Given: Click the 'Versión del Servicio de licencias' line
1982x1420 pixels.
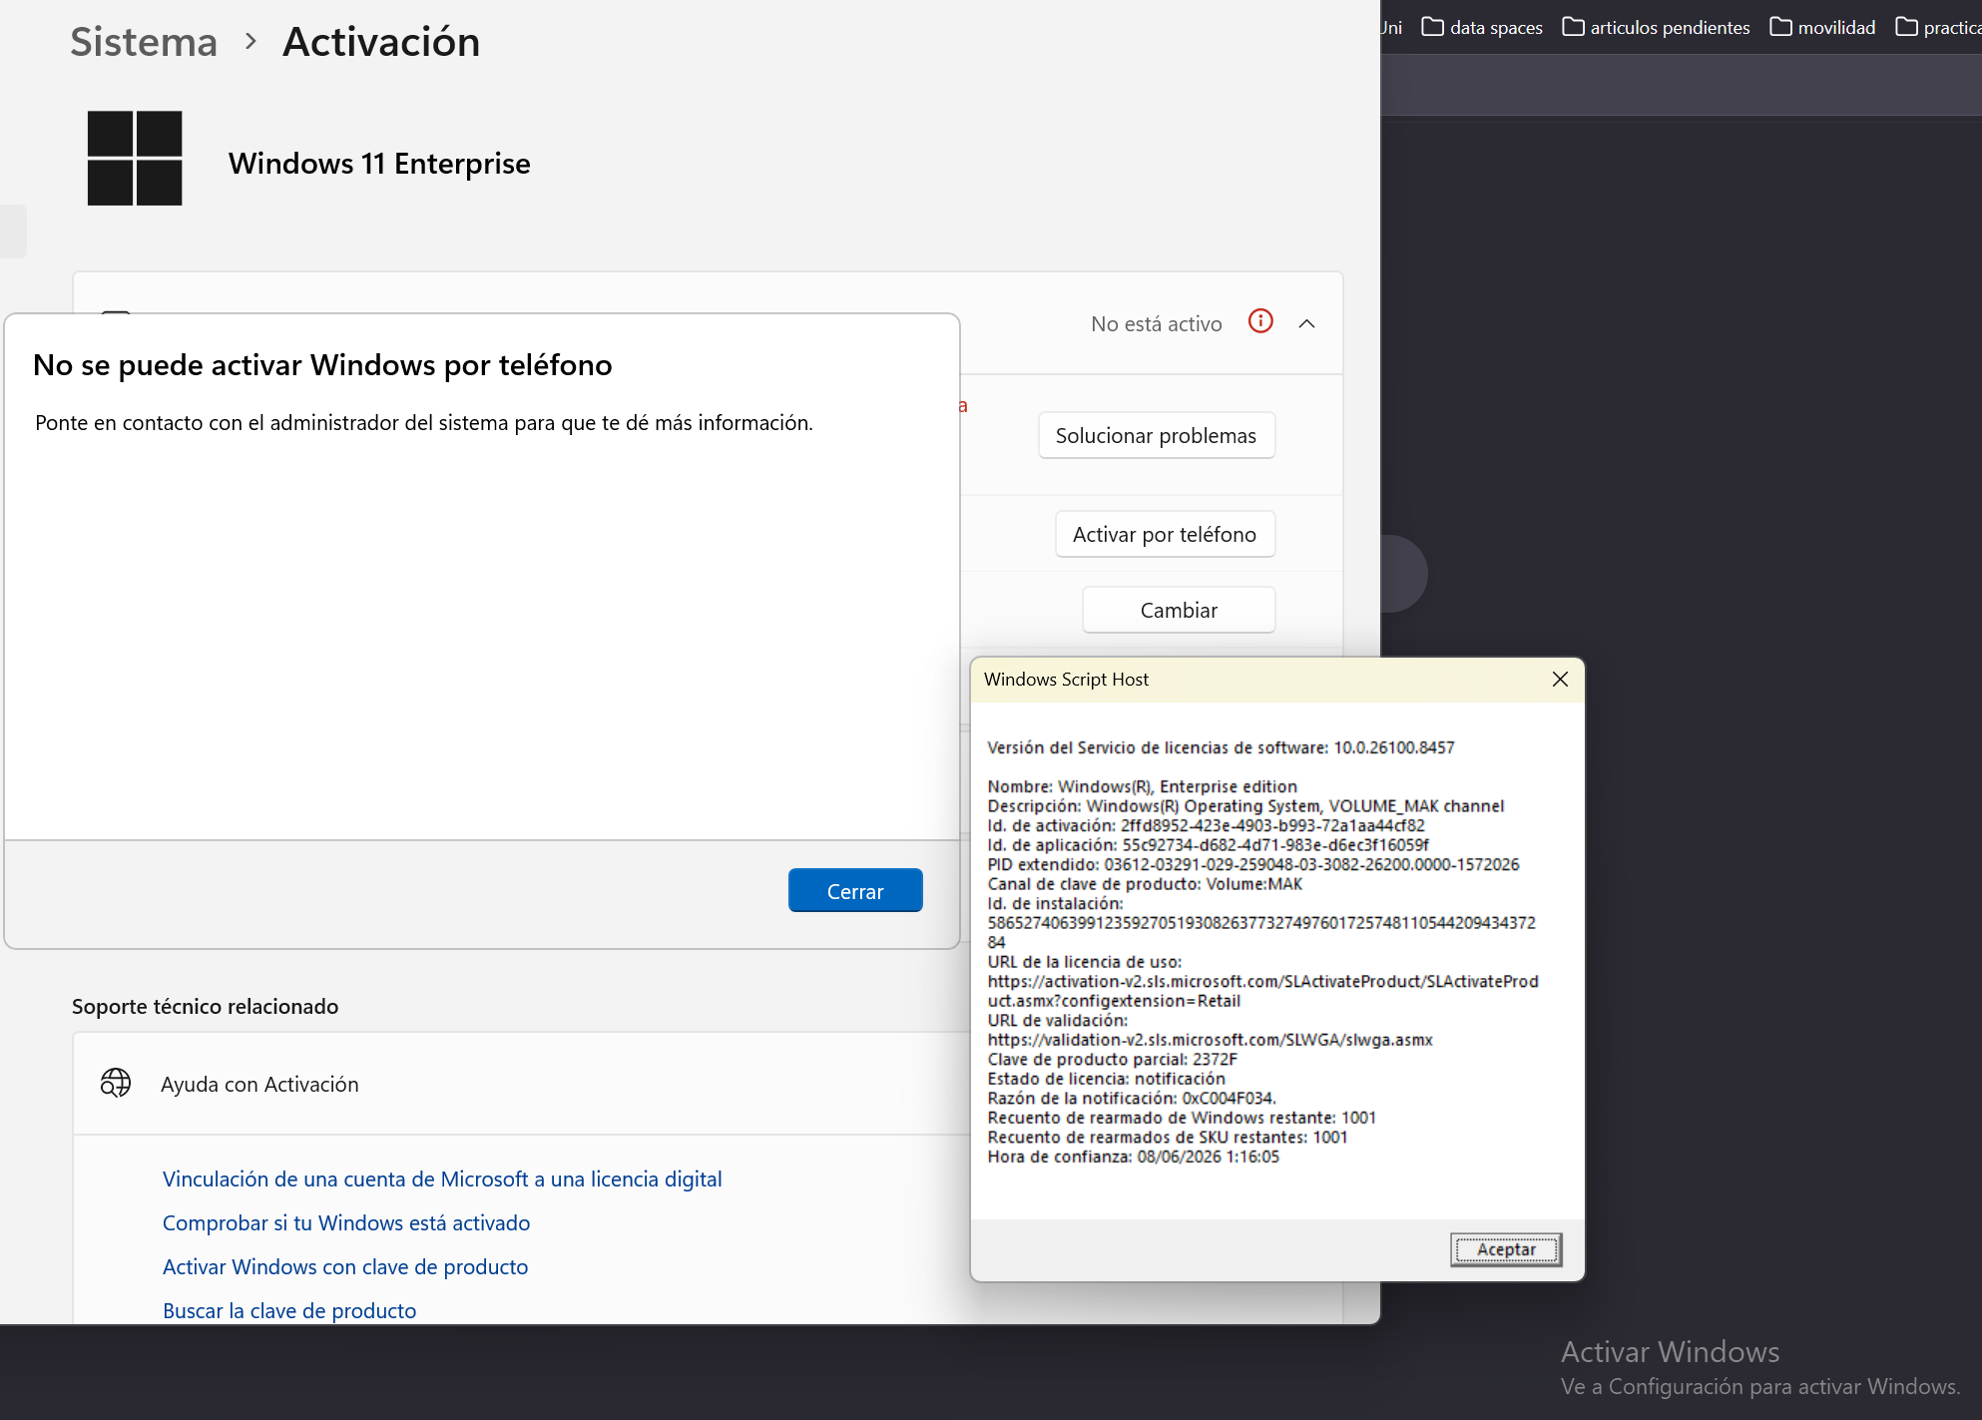Looking at the screenshot, I should [1221, 747].
